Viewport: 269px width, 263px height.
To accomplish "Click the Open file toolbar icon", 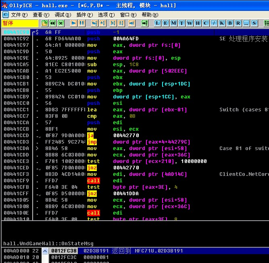I will 44,23.
